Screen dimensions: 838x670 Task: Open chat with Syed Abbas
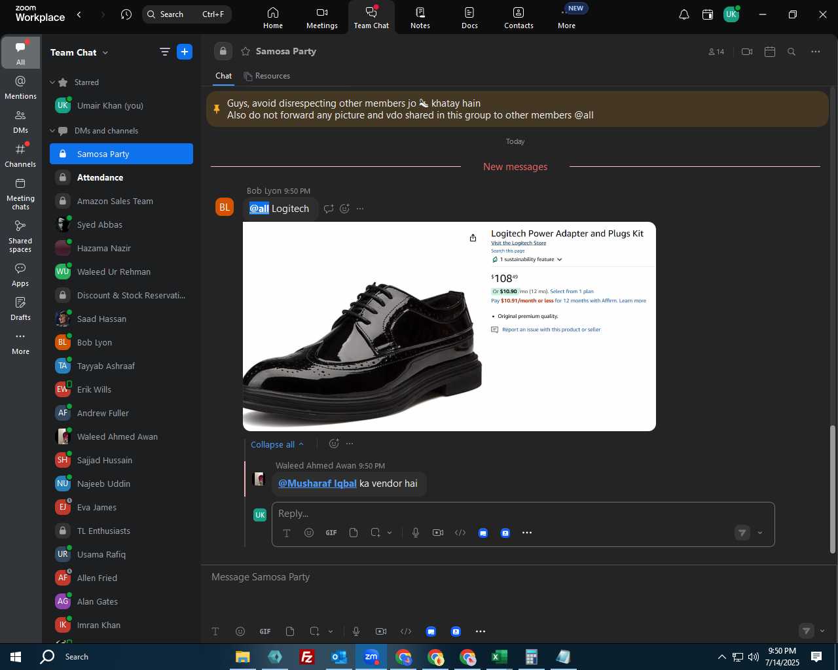click(x=121, y=224)
